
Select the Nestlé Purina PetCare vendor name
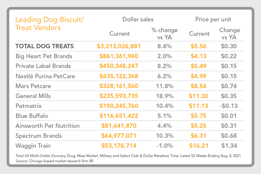(46, 76)
